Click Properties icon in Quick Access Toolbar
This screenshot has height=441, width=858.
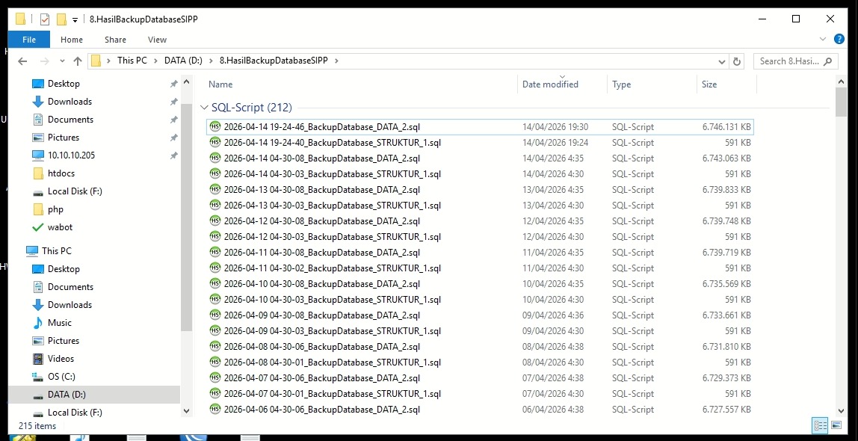click(x=44, y=19)
